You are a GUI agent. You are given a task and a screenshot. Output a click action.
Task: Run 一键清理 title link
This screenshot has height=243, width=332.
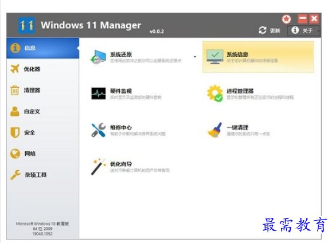(x=237, y=127)
